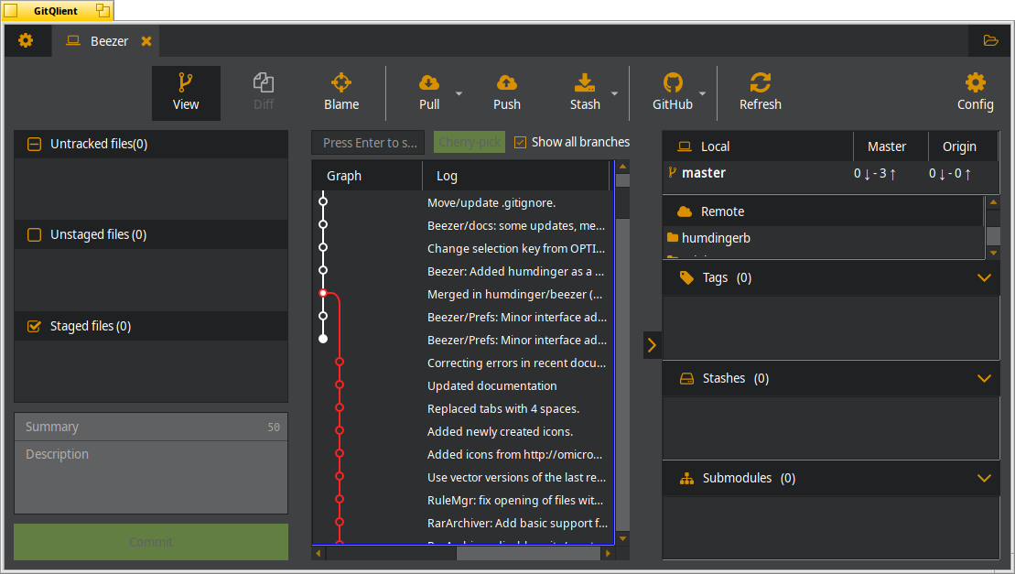The height and width of the screenshot is (574, 1015).
Task: Push commits with the Push icon
Action: pyautogui.click(x=507, y=82)
